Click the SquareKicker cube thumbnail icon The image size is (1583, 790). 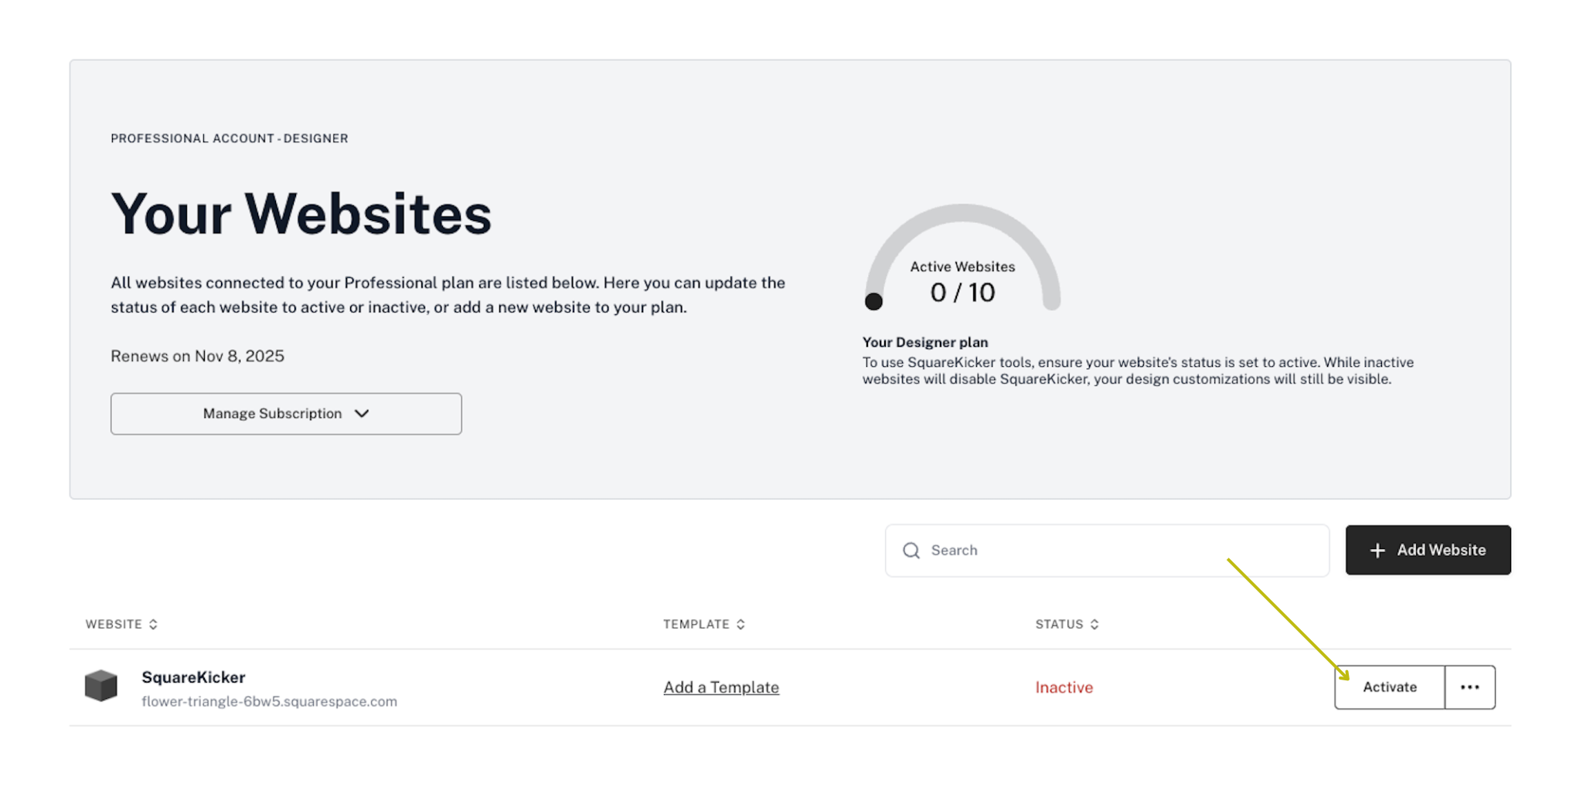(101, 686)
